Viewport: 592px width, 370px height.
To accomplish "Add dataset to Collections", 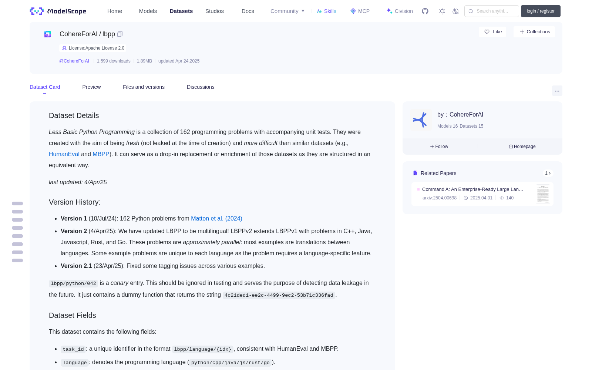I will tap(534, 32).
